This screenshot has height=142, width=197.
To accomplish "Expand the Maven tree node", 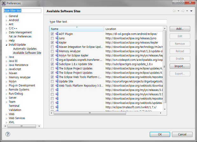I will 6,74.
